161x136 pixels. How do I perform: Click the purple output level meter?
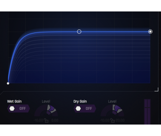(147, 112)
